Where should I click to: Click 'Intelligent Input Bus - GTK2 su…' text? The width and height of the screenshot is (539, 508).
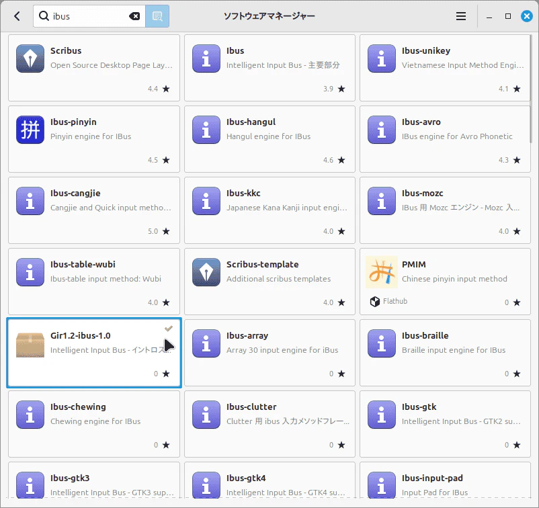(461, 421)
